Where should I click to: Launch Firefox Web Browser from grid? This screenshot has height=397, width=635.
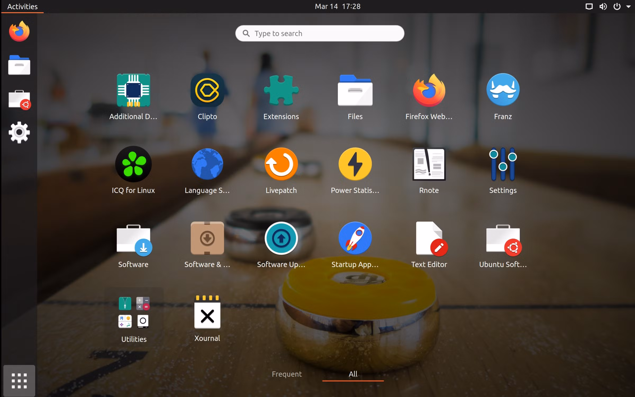point(429,90)
